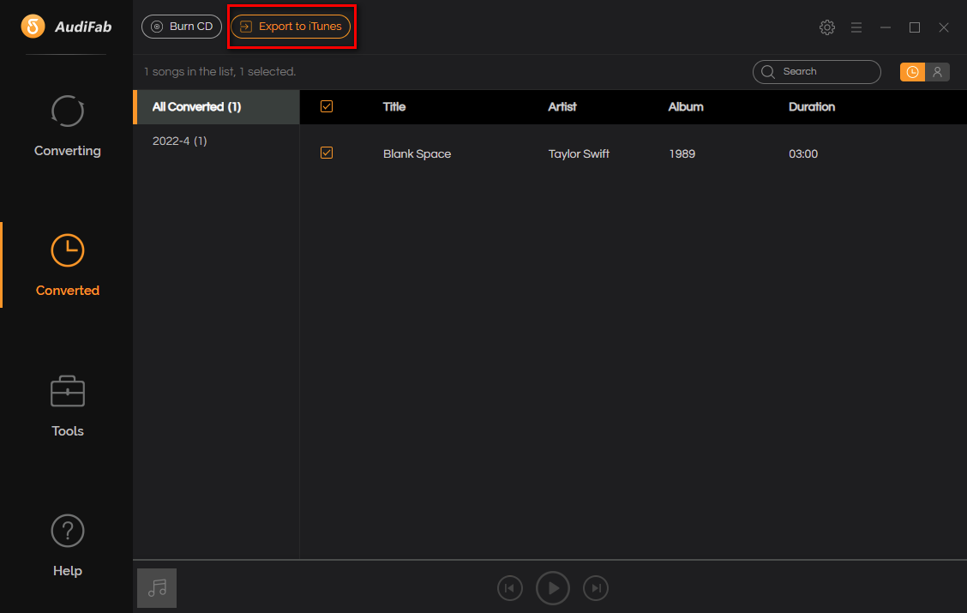Skip to previous track
The image size is (967, 613).
point(510,588)
